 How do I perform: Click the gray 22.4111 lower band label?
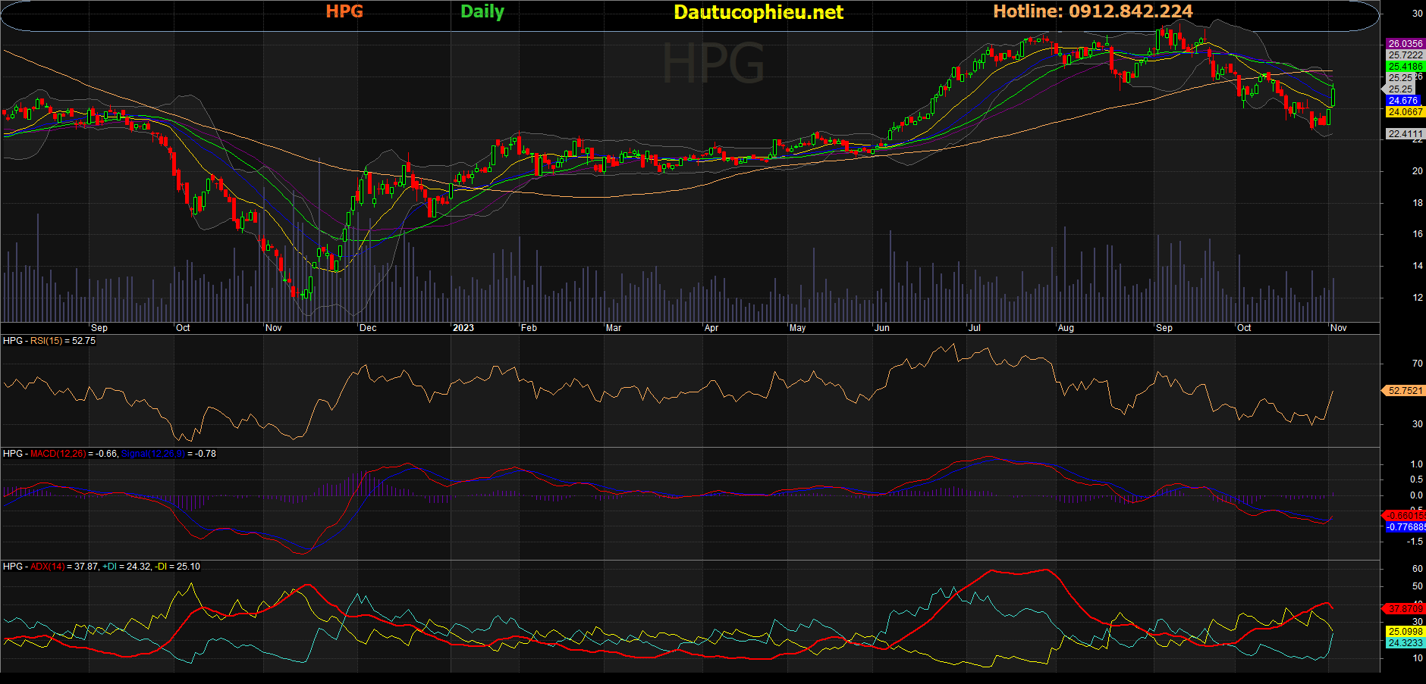(x=1405, y=134)
